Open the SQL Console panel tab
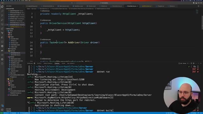 point(71,63)
